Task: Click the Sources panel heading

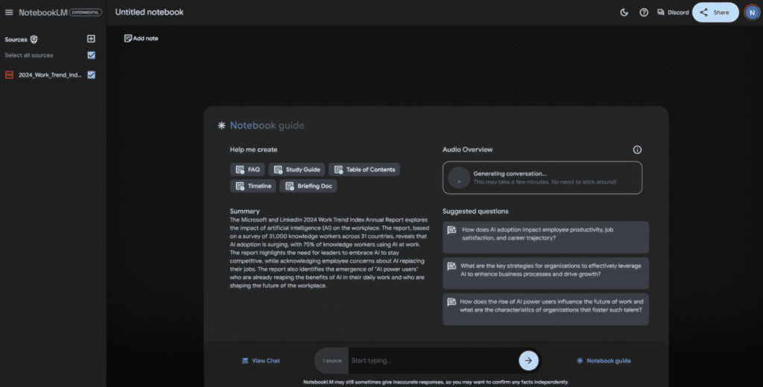Action: click(16, 39)
